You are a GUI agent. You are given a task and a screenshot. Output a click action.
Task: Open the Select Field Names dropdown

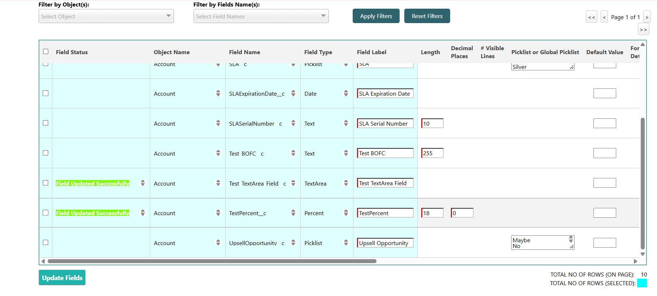tap(261, 16)
